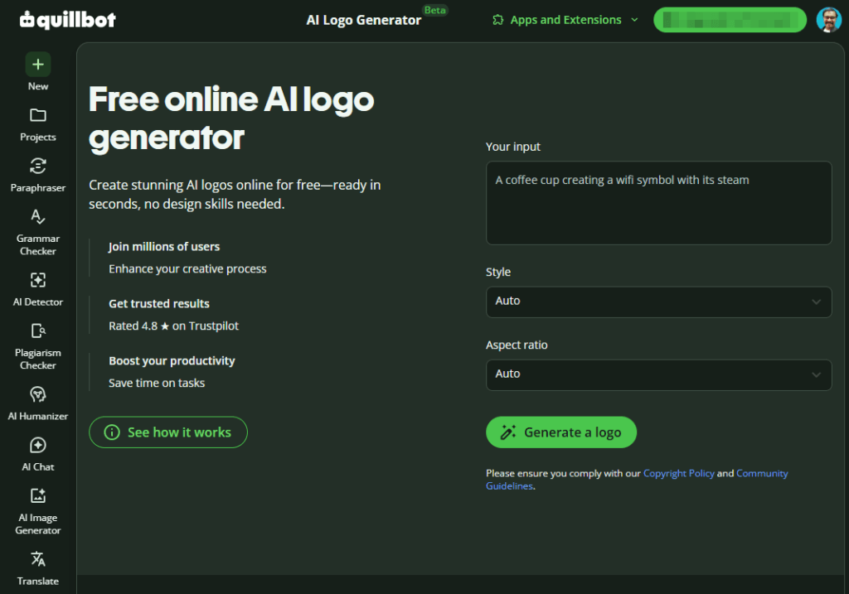The image size is (849, 594).
Task: Open the Plagiarism Checker tool
Action: click(38, 346)
